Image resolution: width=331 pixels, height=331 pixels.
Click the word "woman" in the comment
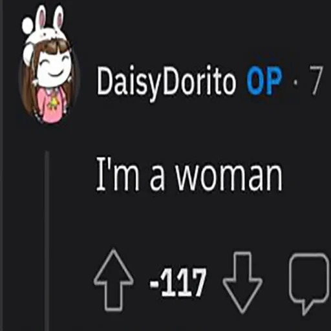[x=229, y=176]
